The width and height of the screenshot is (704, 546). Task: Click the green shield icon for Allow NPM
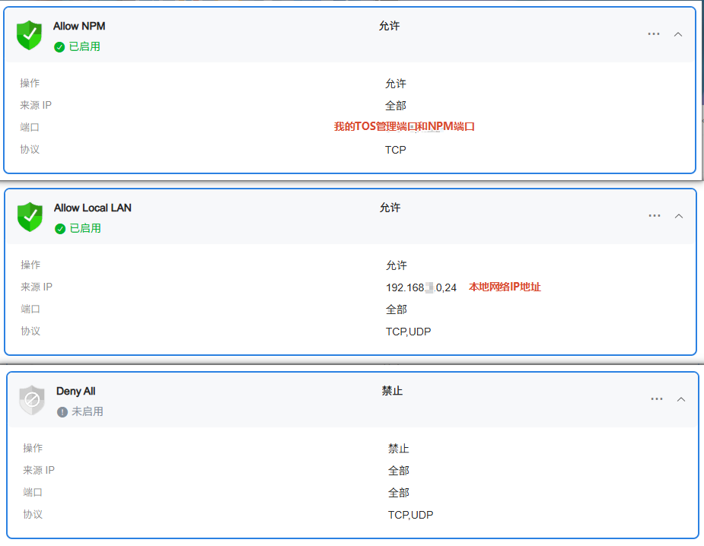tap(29, 35)
